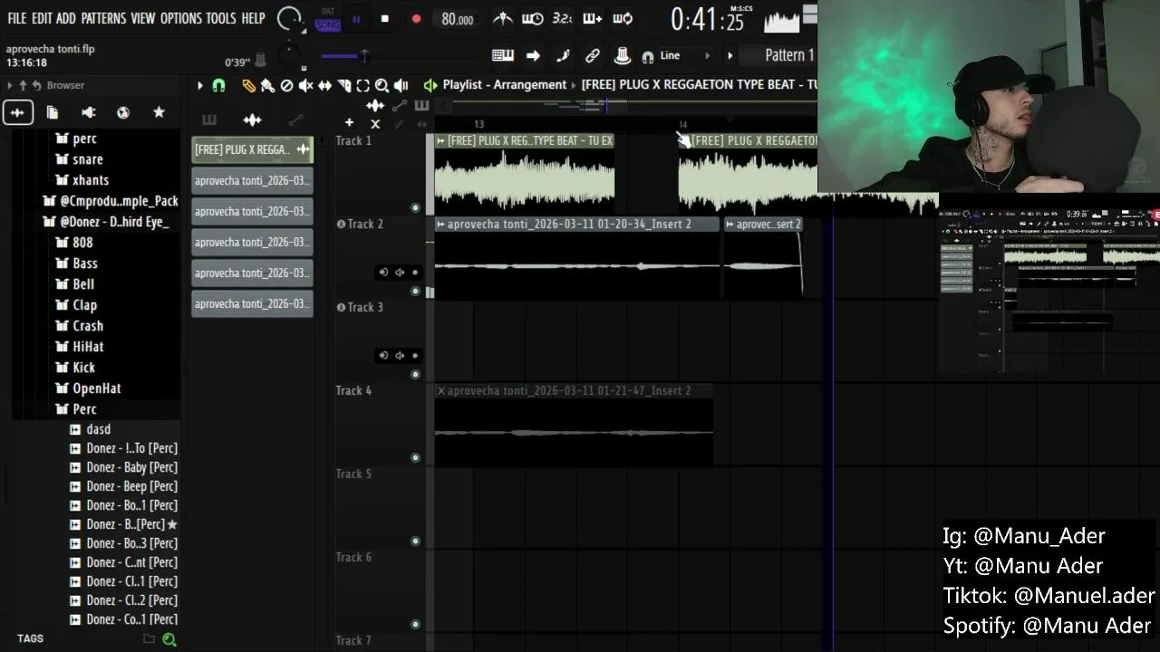1160x652 pixels.
Task: Mute Track 5 with its dot switch
Action: [415, 542]
